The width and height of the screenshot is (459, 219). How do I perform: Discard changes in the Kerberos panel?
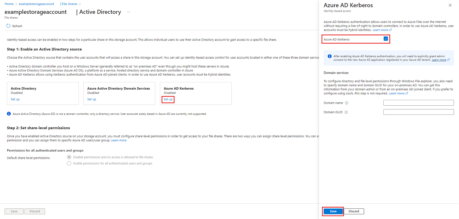click(x=354, y=211)
